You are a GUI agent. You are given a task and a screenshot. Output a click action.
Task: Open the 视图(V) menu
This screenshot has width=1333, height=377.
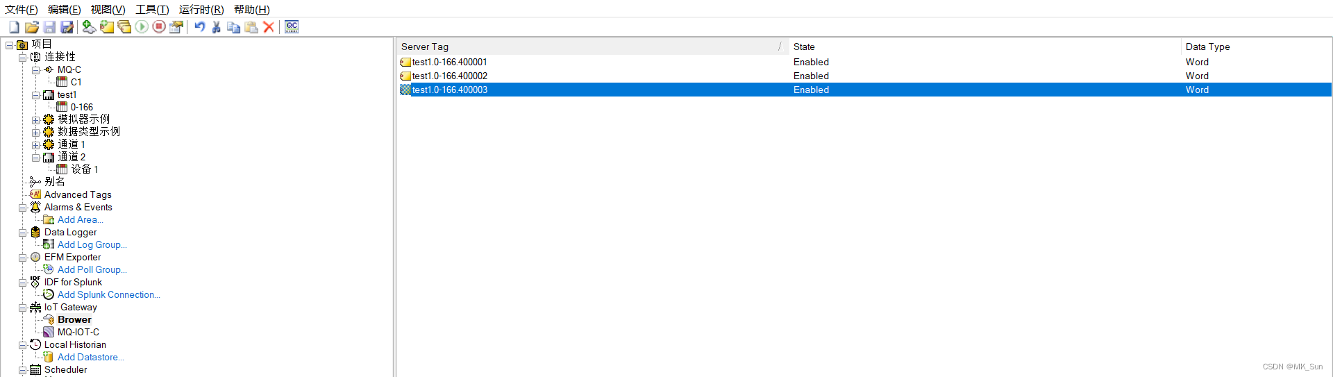pos(108,10)
